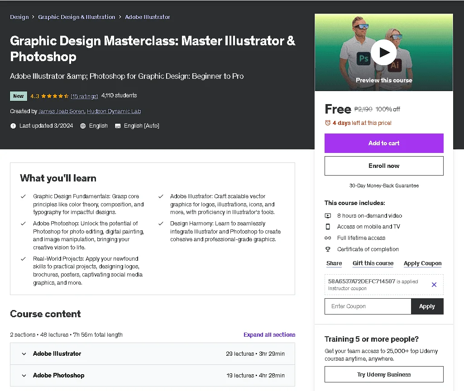Click the Add to cart button

384,143
